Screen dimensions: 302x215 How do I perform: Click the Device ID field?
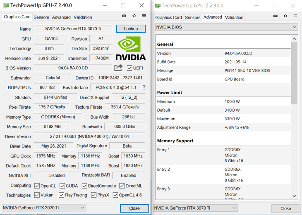120,78
